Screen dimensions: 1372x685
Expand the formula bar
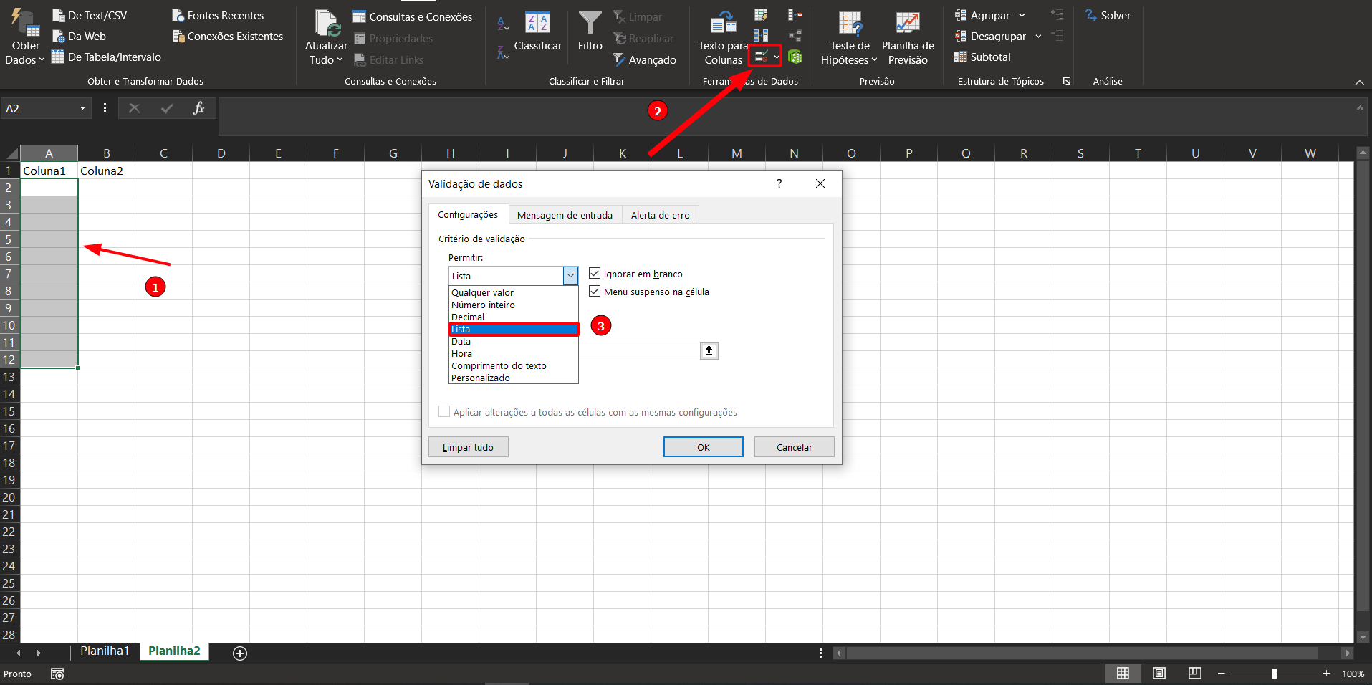pyautogui.click(x=1359, y=108)
